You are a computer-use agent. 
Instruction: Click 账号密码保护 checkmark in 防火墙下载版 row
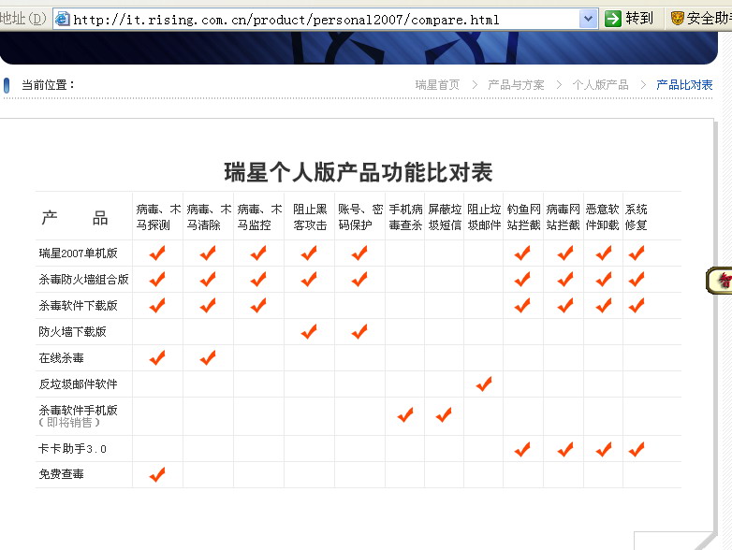click(x=359, y=332)
